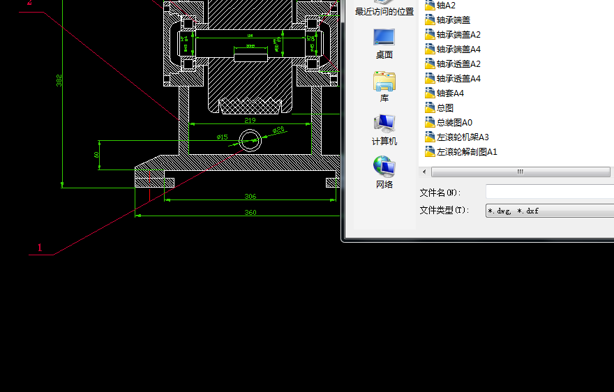Select the file 总装图A0
This screenshot has height=392, width=614.
449,123
